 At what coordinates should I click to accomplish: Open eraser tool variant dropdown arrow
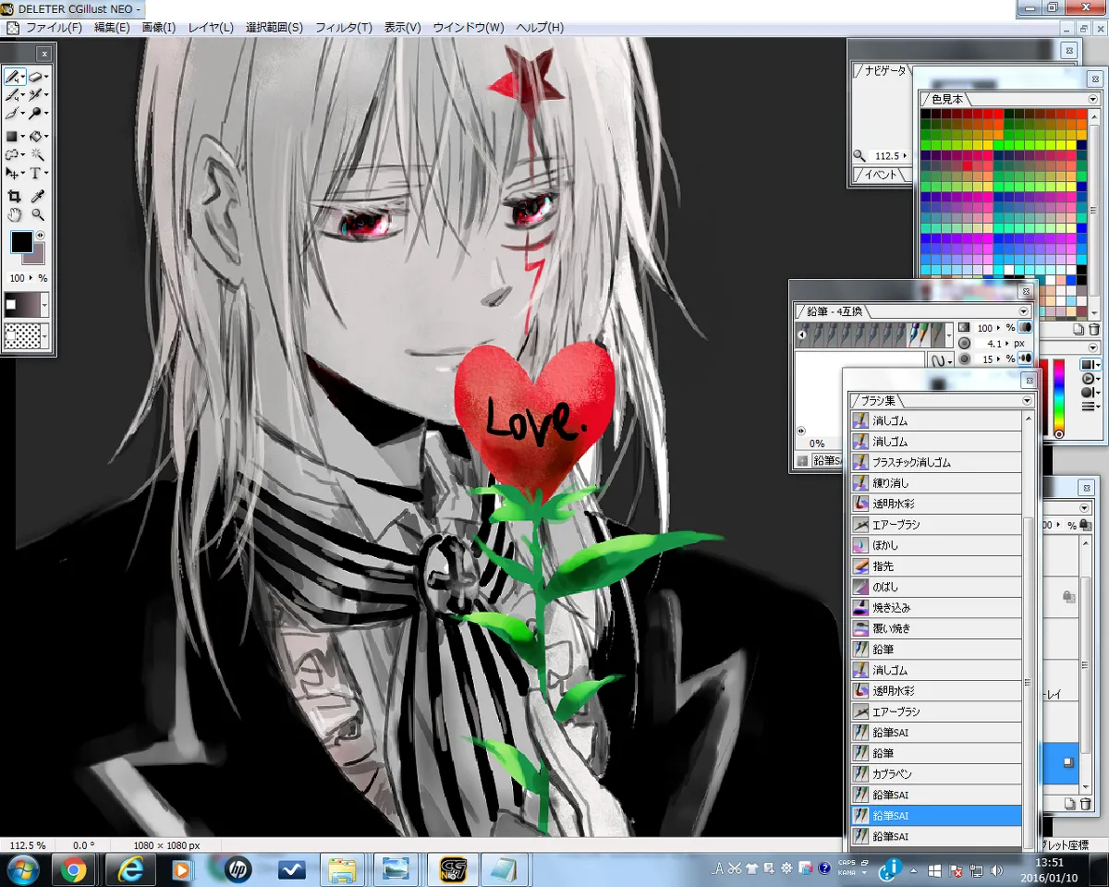pyautogui.click(x=46, y=78)
